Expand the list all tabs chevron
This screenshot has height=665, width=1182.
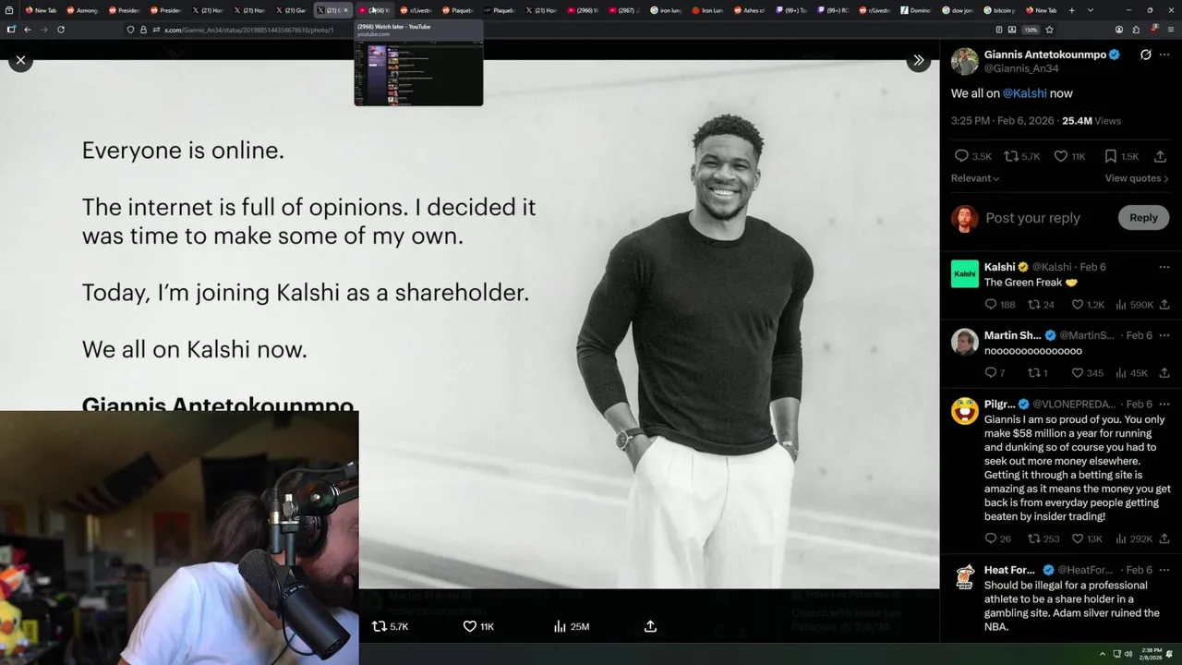[1091, 10]
